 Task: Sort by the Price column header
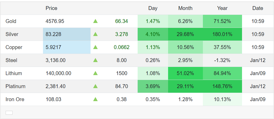(x=51, y=8)
